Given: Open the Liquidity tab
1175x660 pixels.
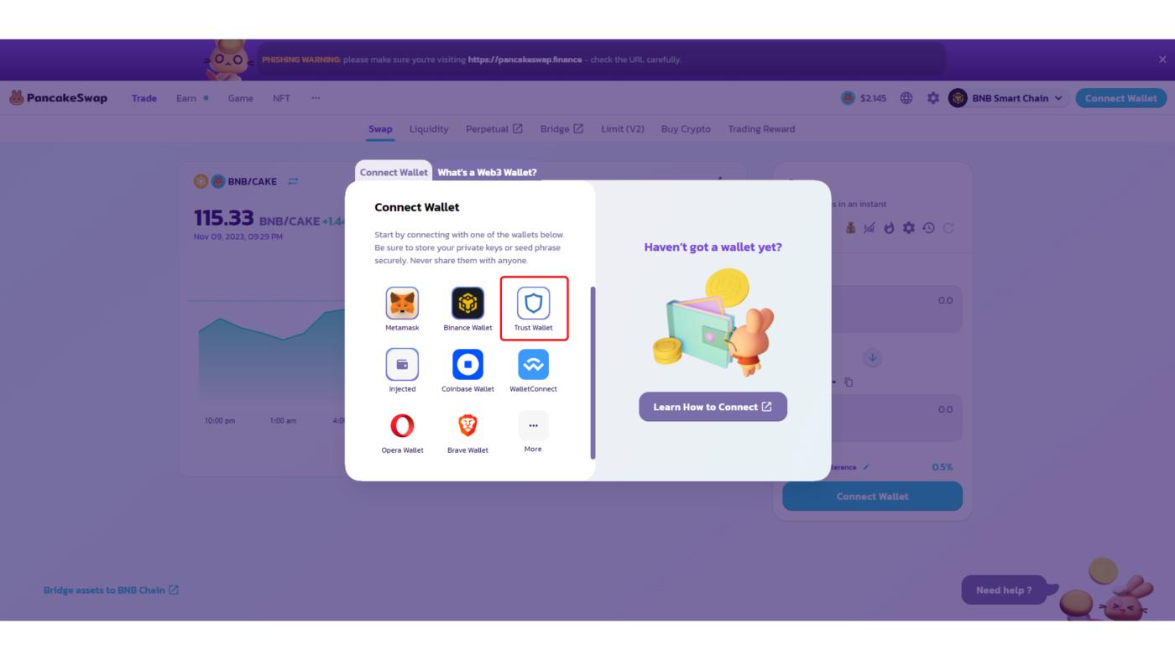Looking at the screenshot, I should click(429, 129).
